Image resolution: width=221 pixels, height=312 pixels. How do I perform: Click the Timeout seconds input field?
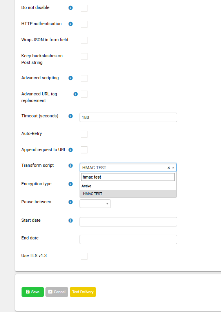(x=128, y=117)
